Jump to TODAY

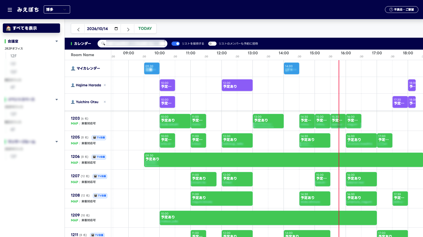click(145, 28)
